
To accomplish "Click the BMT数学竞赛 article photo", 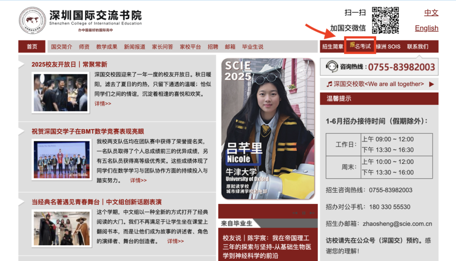I will tap(61, 159).
